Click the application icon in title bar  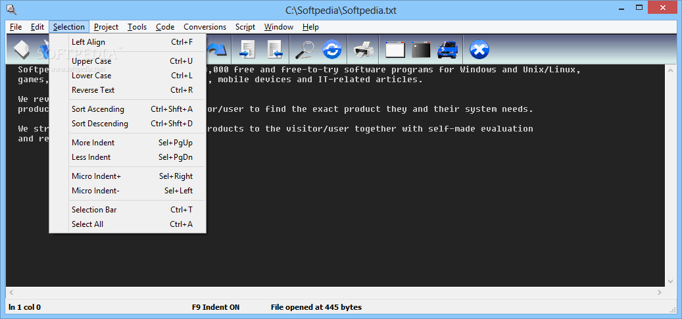12,10
